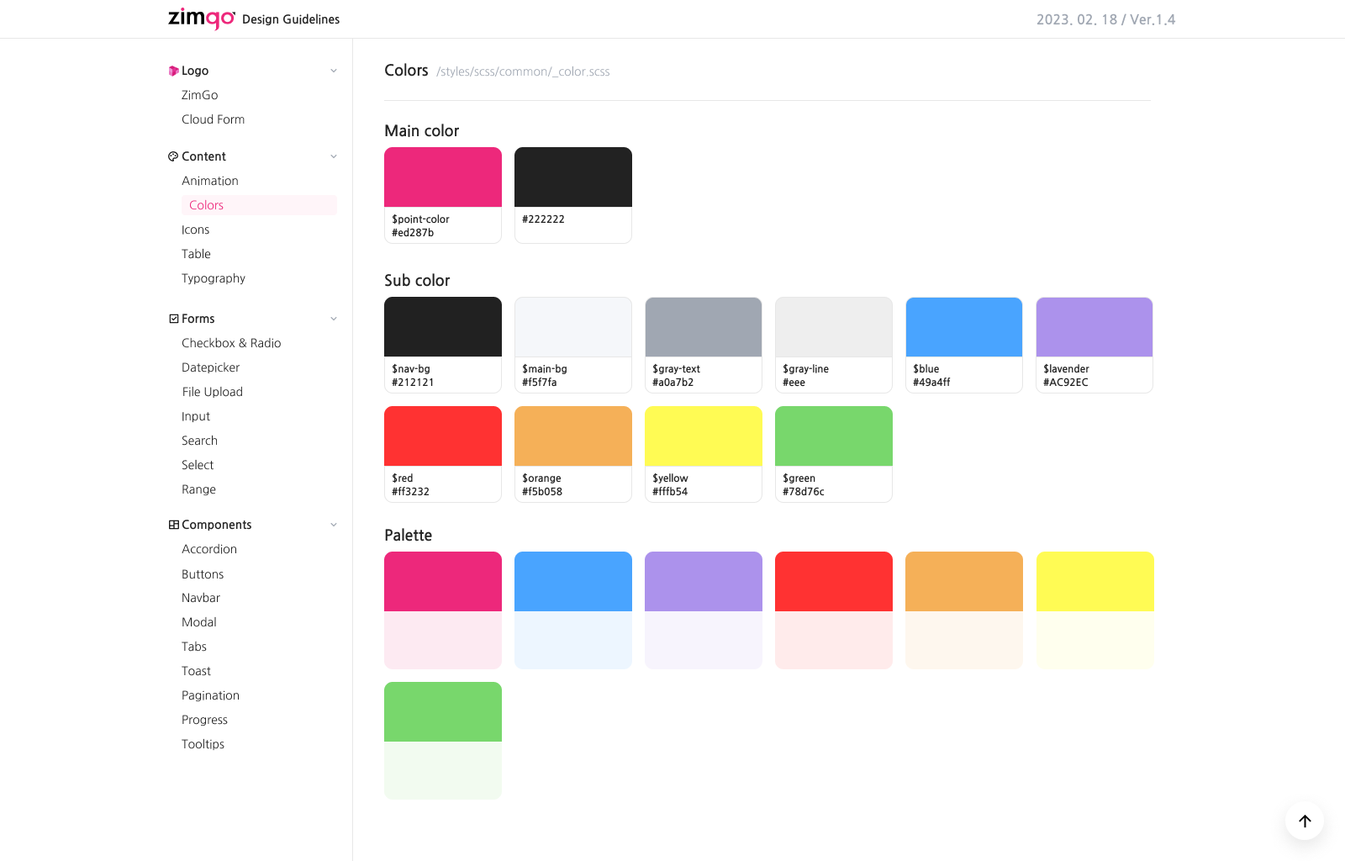Click the grid icon beside Components heading
This screenshot has height=861, width=1345.
click(x=172, y=524)
